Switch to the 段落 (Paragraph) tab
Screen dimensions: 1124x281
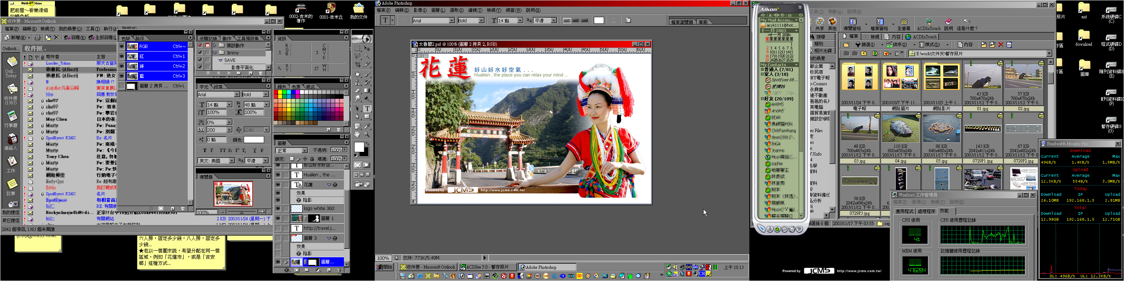(218, 86)
